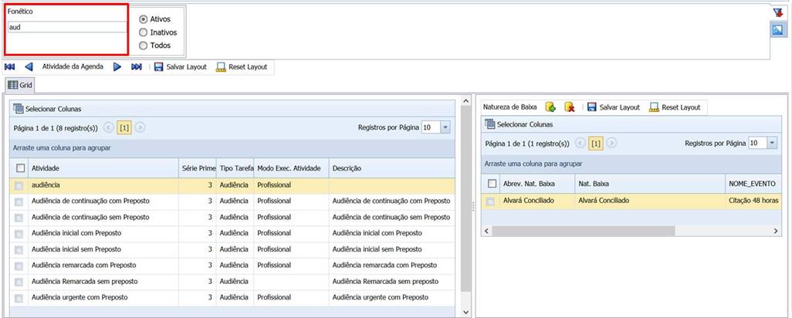Go to next Atividade da Agenda record
This screenshot has height=318, width=792.
click(117, 66)
